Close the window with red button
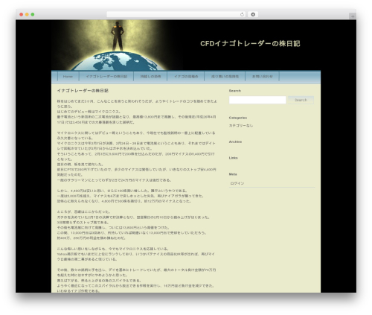The image size is (372, 315). pyautogui.click(x=22, y=14)
